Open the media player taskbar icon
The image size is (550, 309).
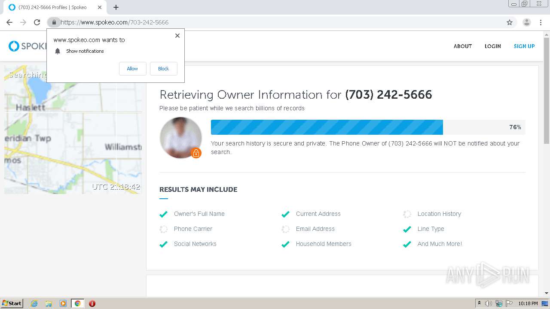point(63,303)
